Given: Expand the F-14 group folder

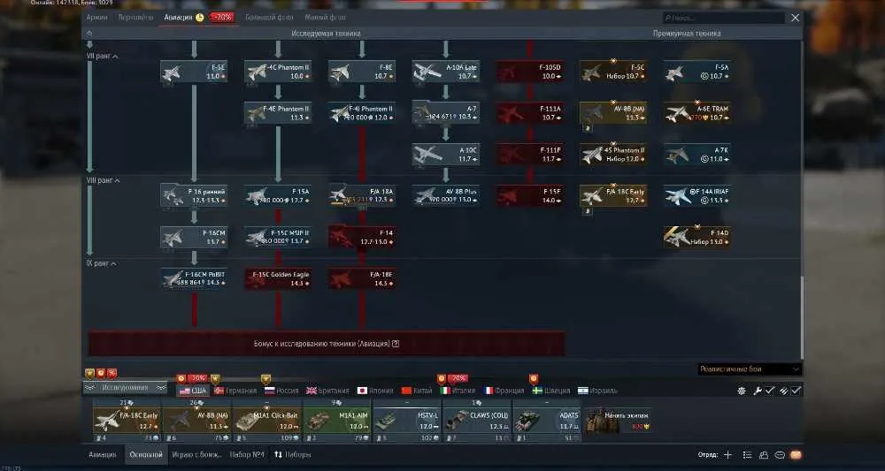Looking at the screenshot, I should click(362, 237).
